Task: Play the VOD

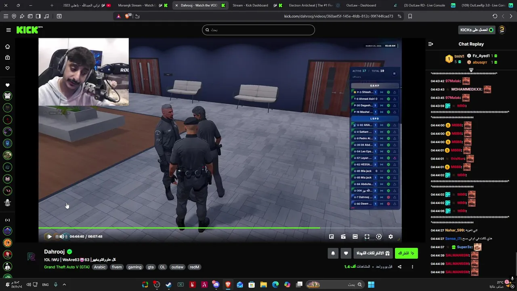Action: coord(49,236)
